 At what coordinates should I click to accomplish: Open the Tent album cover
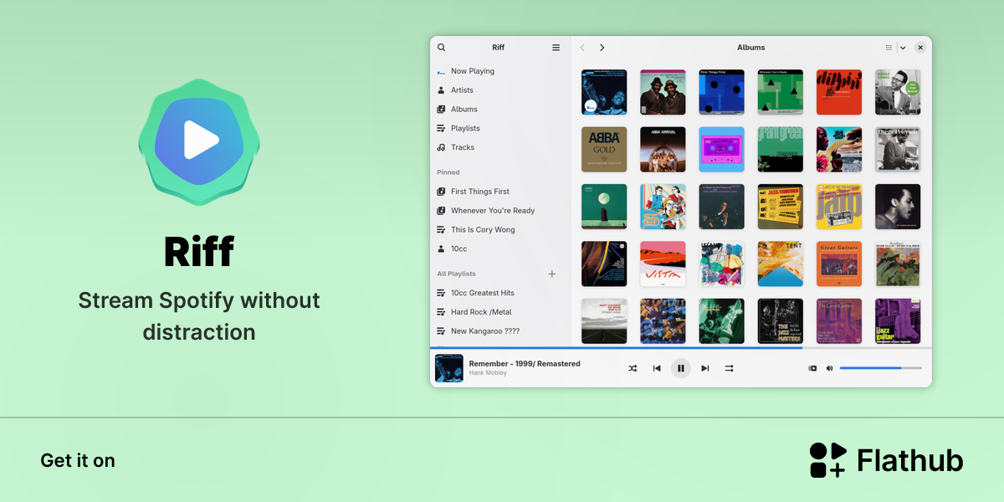click(780, 264)
